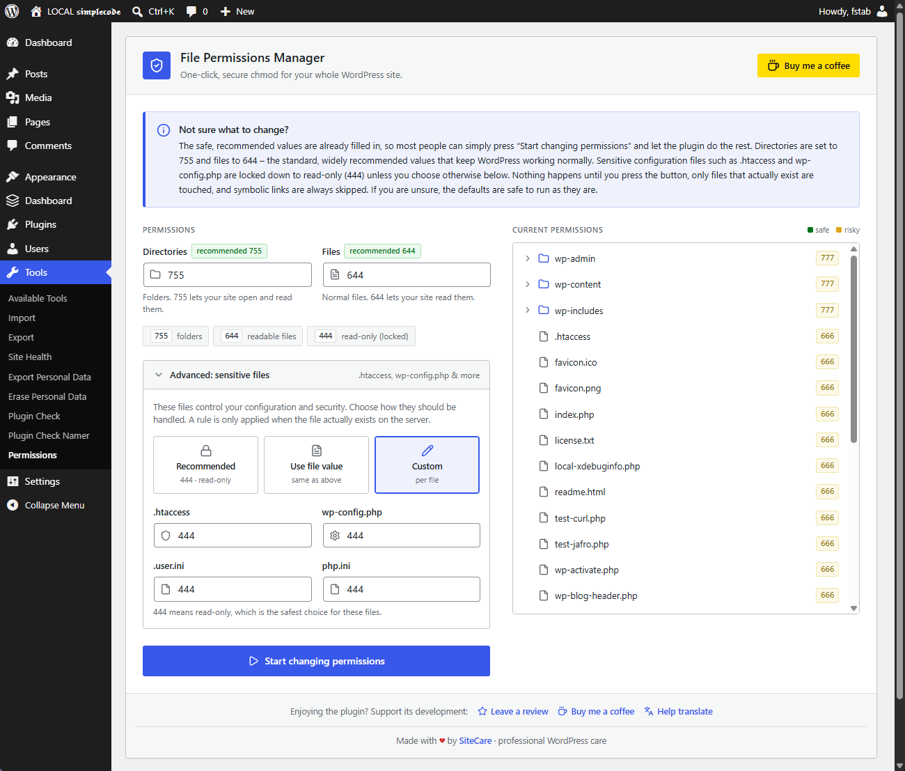Go to Appearance menu
Viewport: 905px width, 771px height.
tap(56, 177)
